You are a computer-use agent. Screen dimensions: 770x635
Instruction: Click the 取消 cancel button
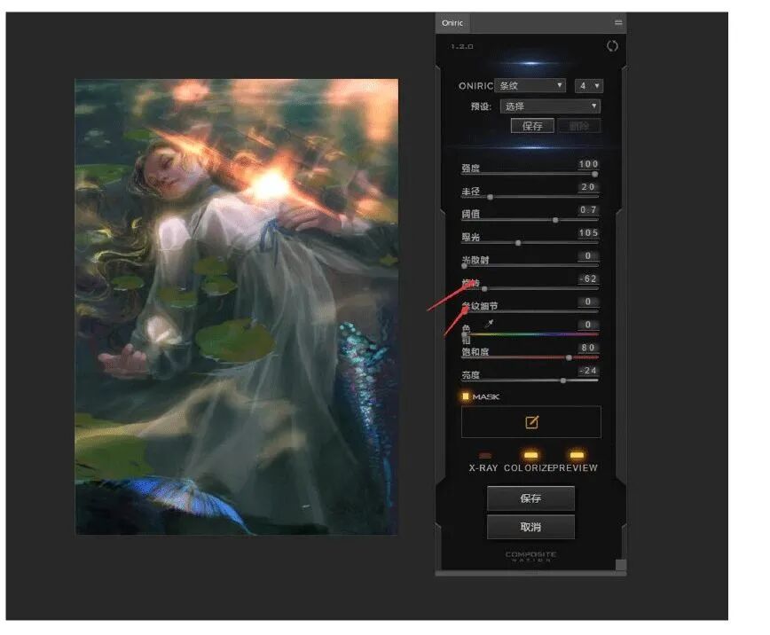click(x=530, y=527)
